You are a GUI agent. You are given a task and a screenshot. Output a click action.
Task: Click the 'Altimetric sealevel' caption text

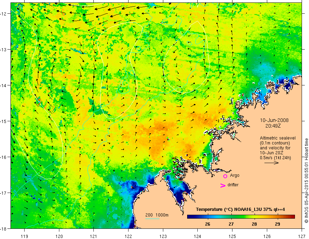point(278,138)
